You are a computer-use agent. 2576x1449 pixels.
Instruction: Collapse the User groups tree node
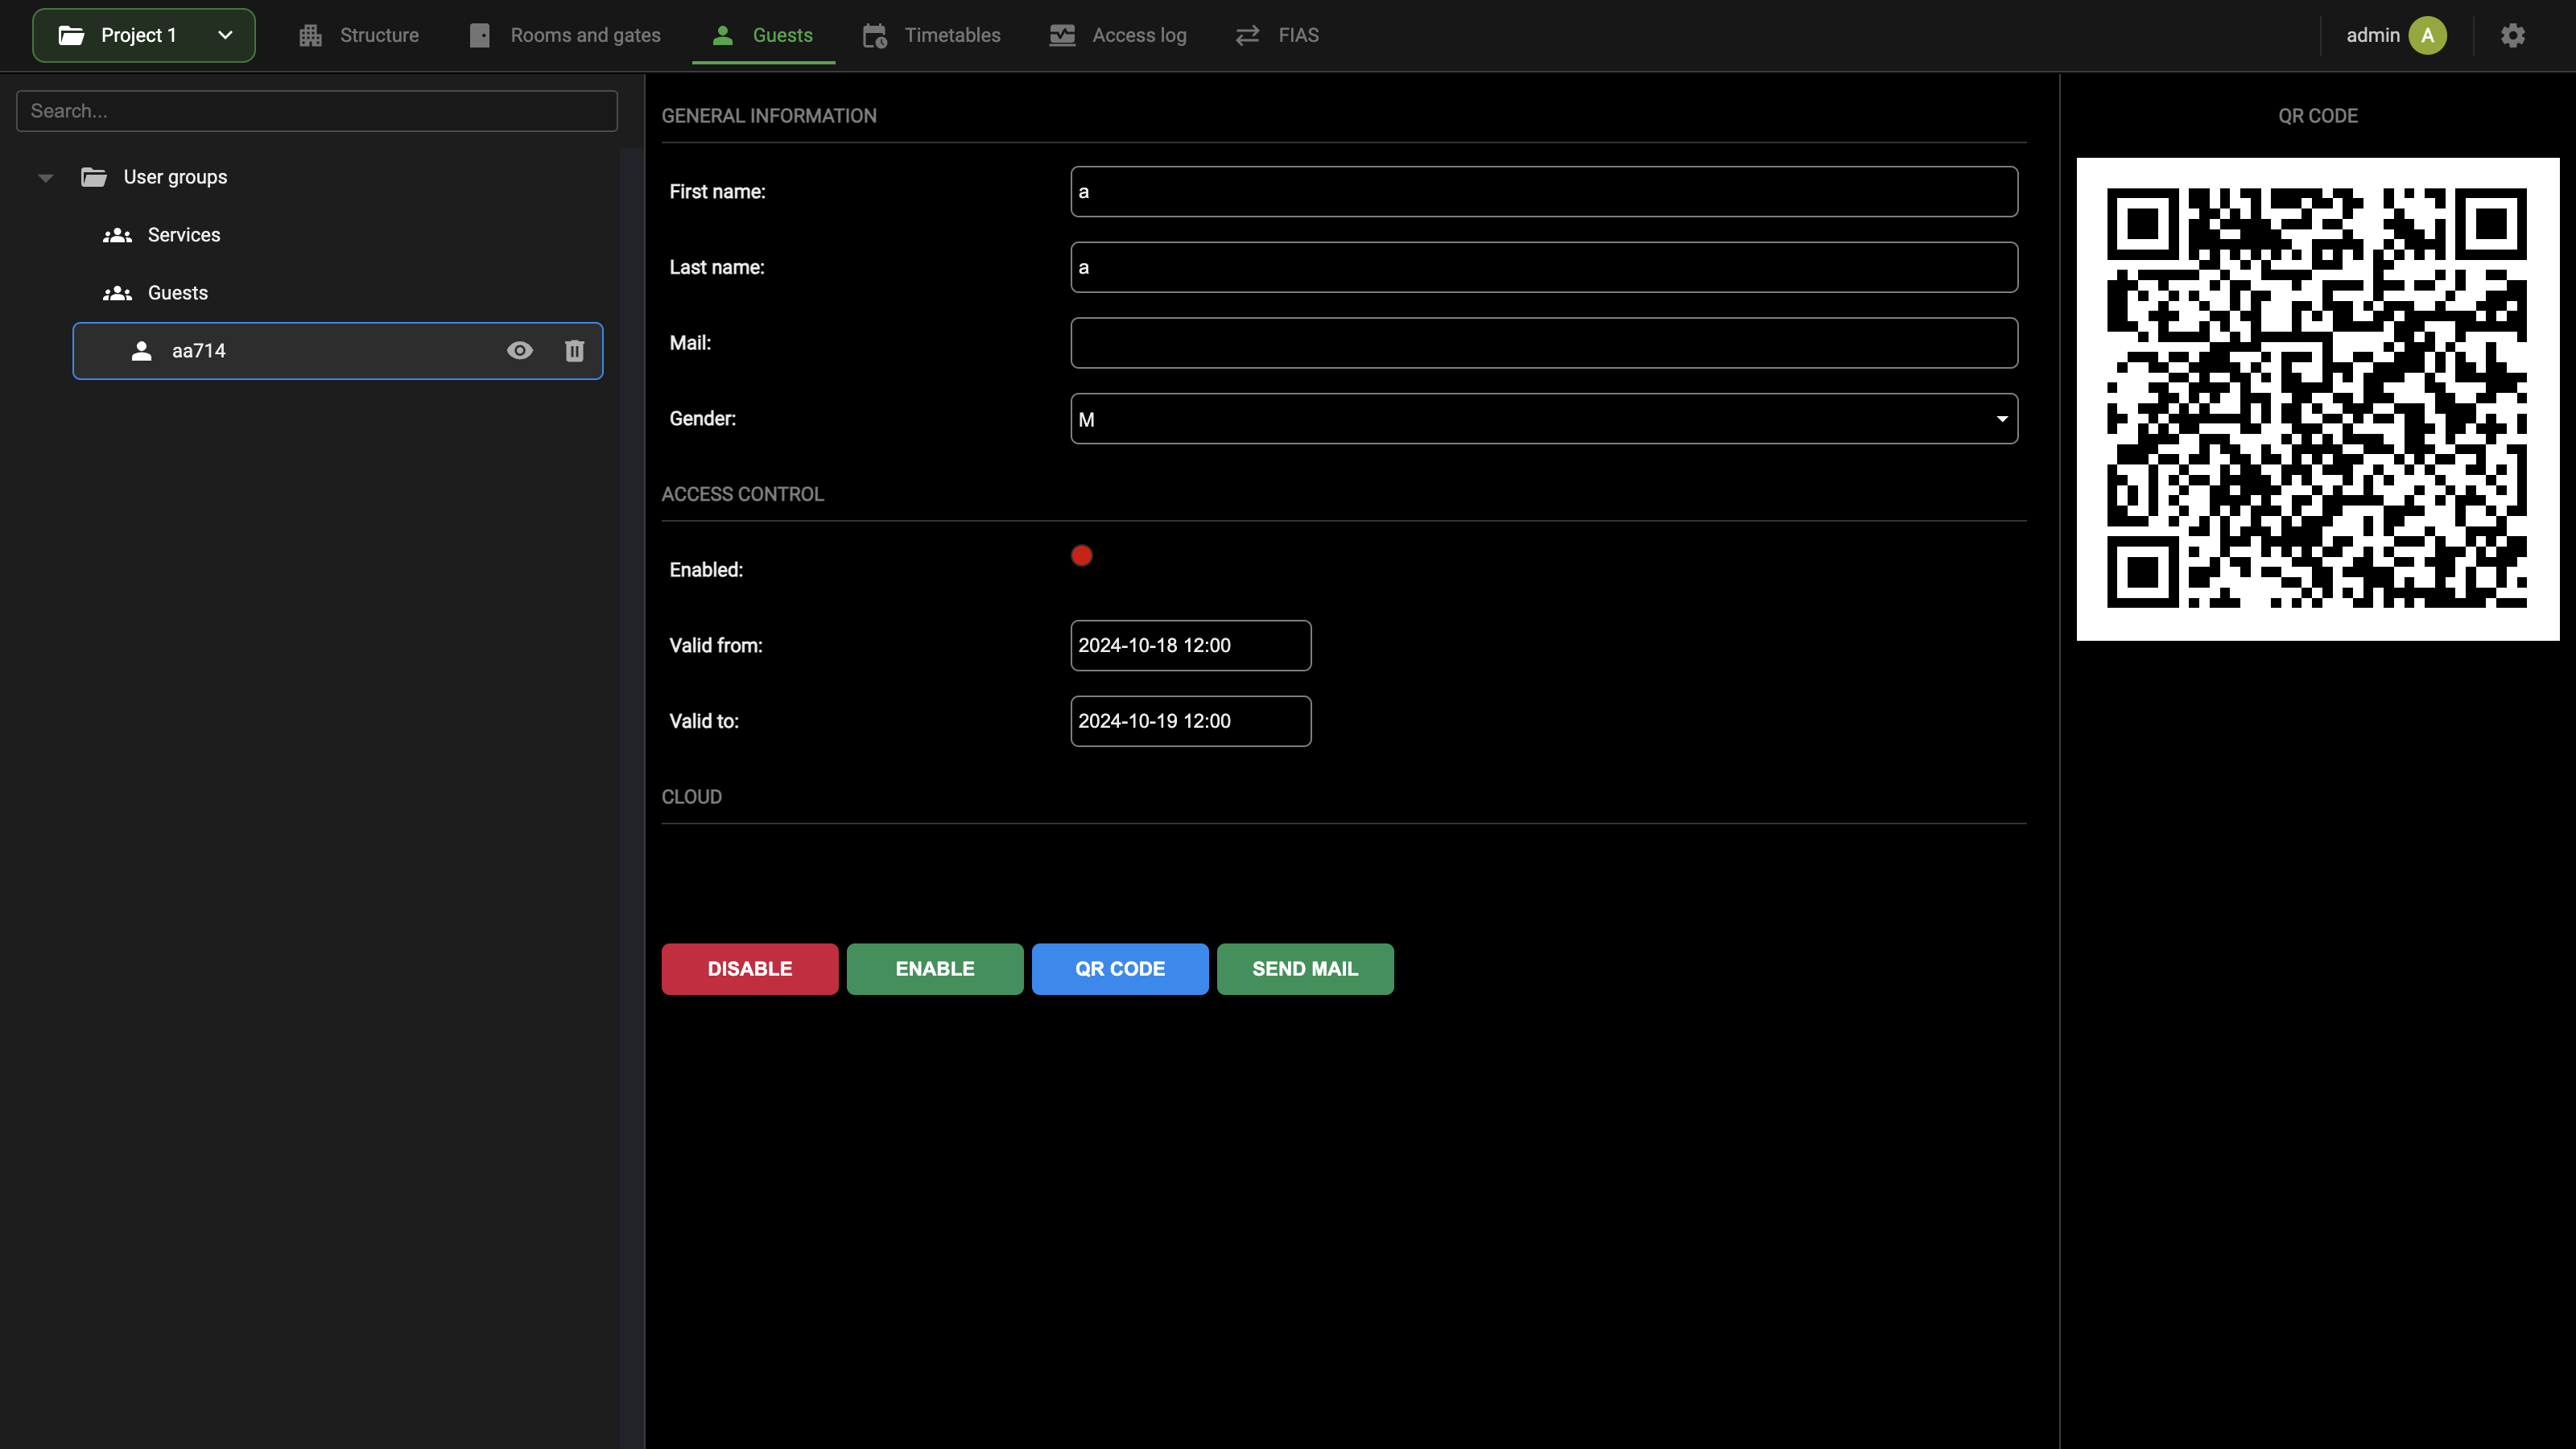point(45,178)
